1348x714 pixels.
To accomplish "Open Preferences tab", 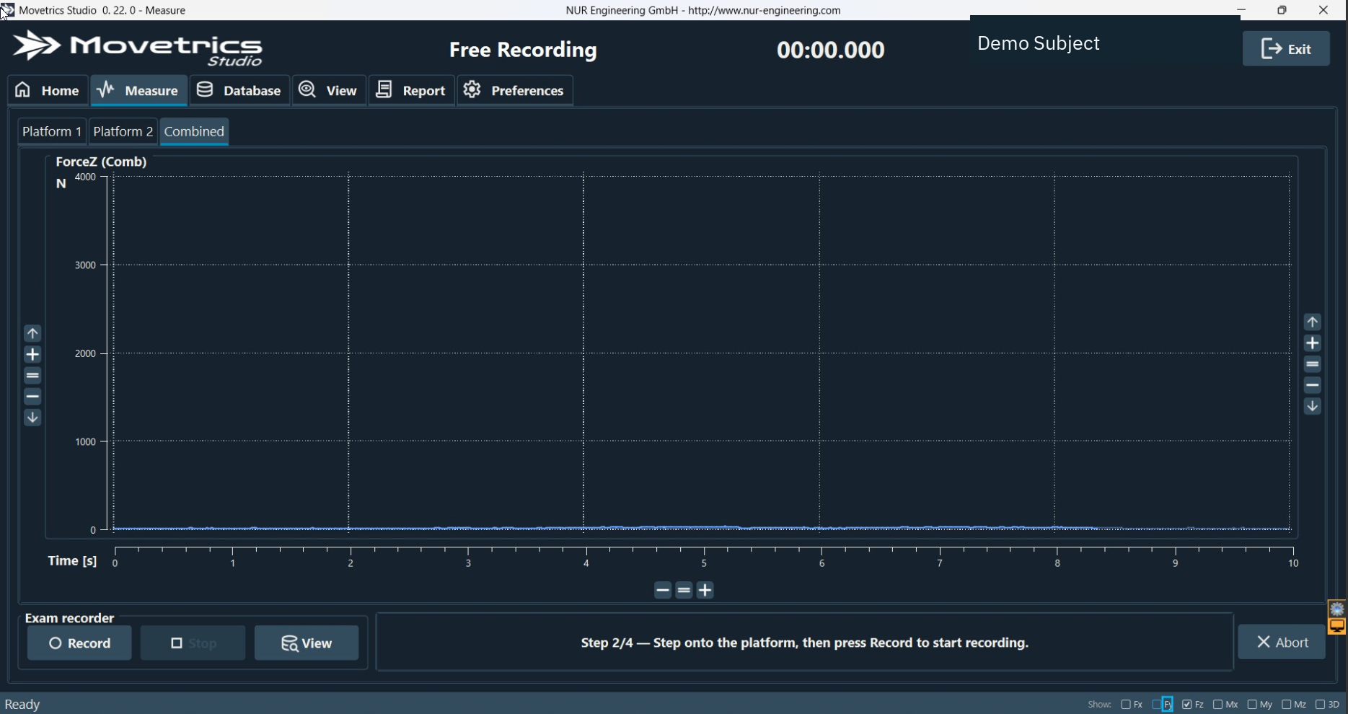I will tap(515, 90).
